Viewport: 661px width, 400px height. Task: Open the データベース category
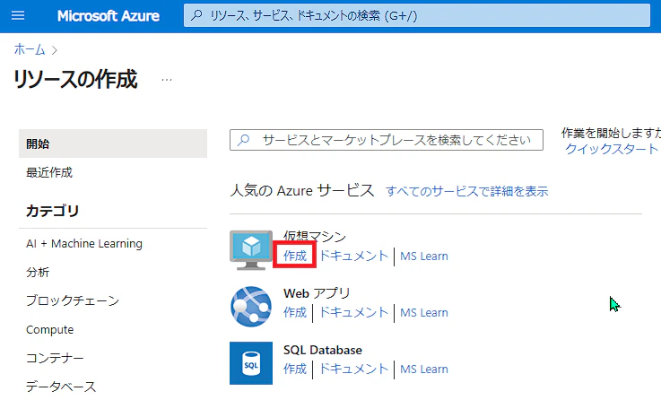[x=61, y=387]
